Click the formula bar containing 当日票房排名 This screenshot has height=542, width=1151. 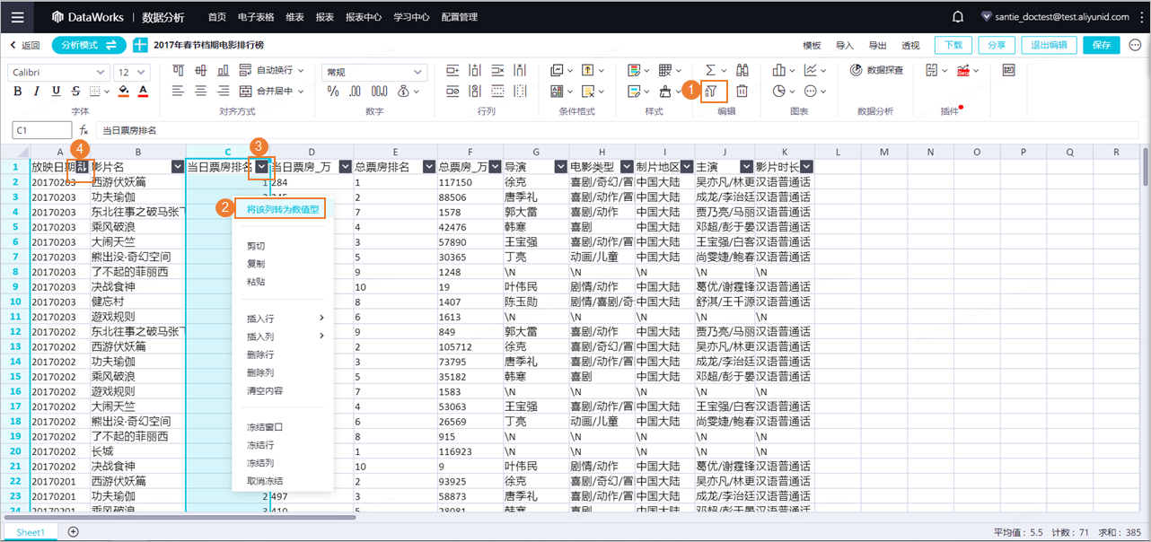[x=615, y=130]
